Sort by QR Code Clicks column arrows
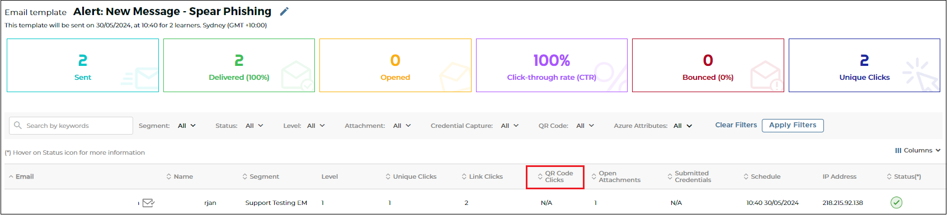The image size is (947, 215). click(x=540, y=176)
